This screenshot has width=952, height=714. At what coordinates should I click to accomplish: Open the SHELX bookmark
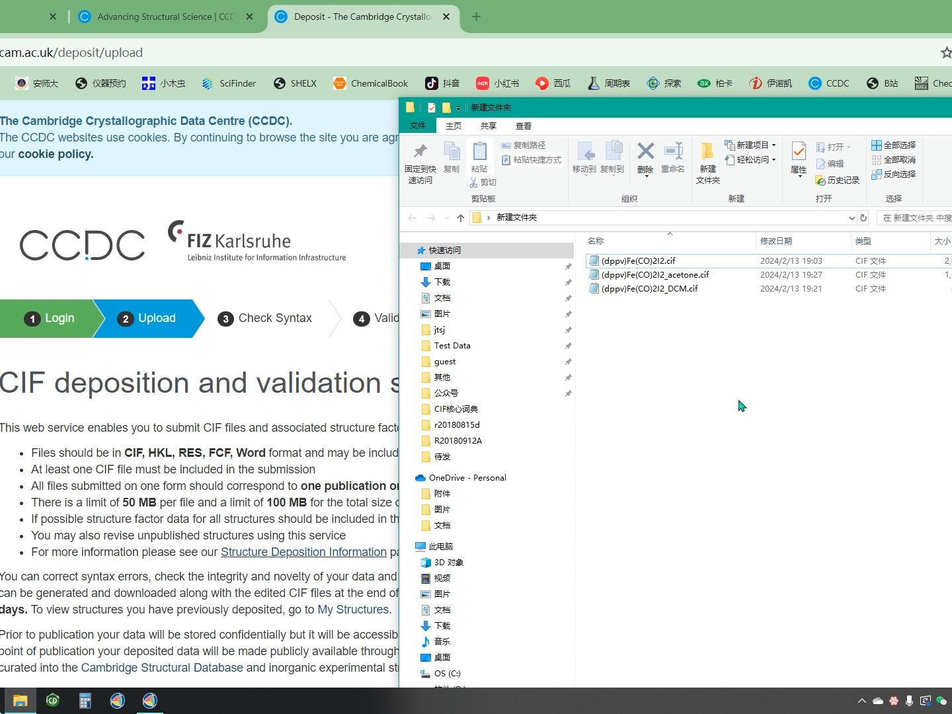pyautogui.click(x=295, y=83)
